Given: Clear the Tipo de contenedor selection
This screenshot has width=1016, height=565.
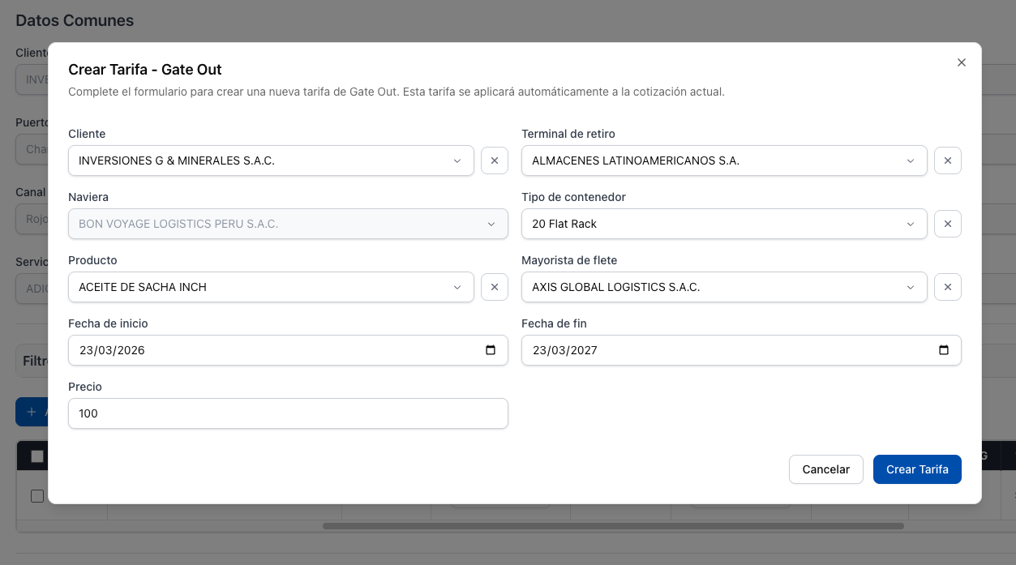Looking at the screenshot, I should (x=947, y=224).
